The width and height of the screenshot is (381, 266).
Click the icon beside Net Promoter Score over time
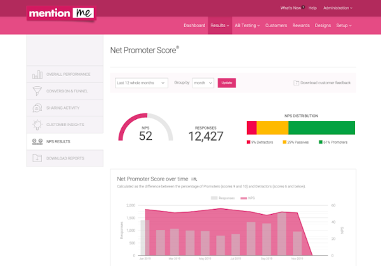tap(194, 180)
